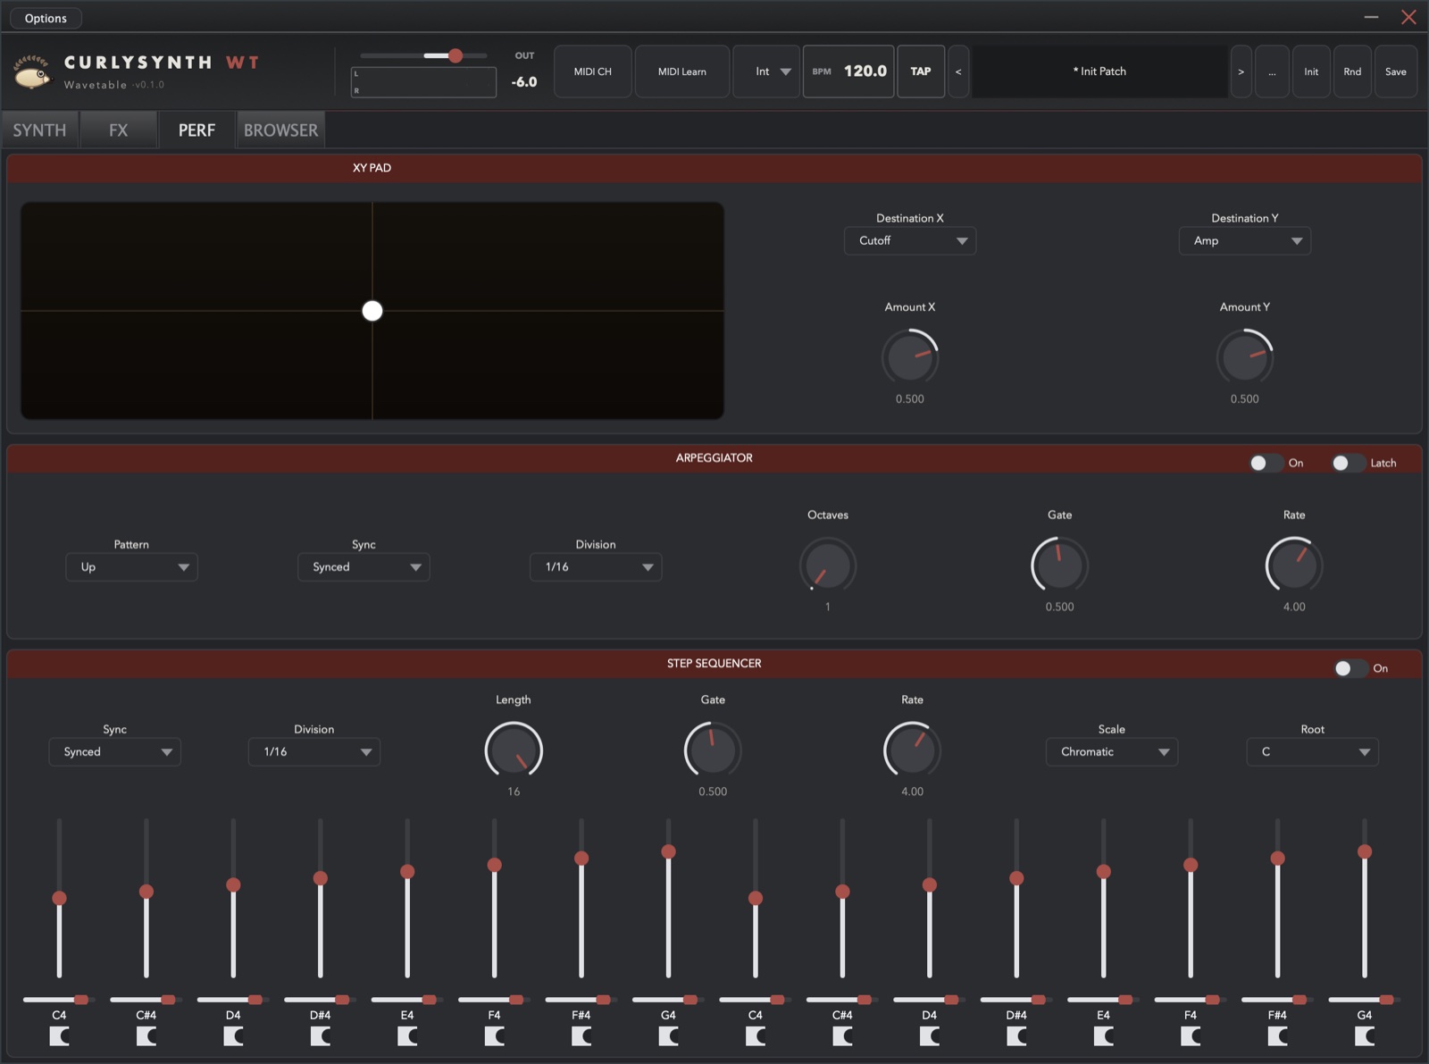Viewport: 1429px width, 1064px height.
Task: Toggle the step 2 (C#4) square icon
Action: [146, 1035]
